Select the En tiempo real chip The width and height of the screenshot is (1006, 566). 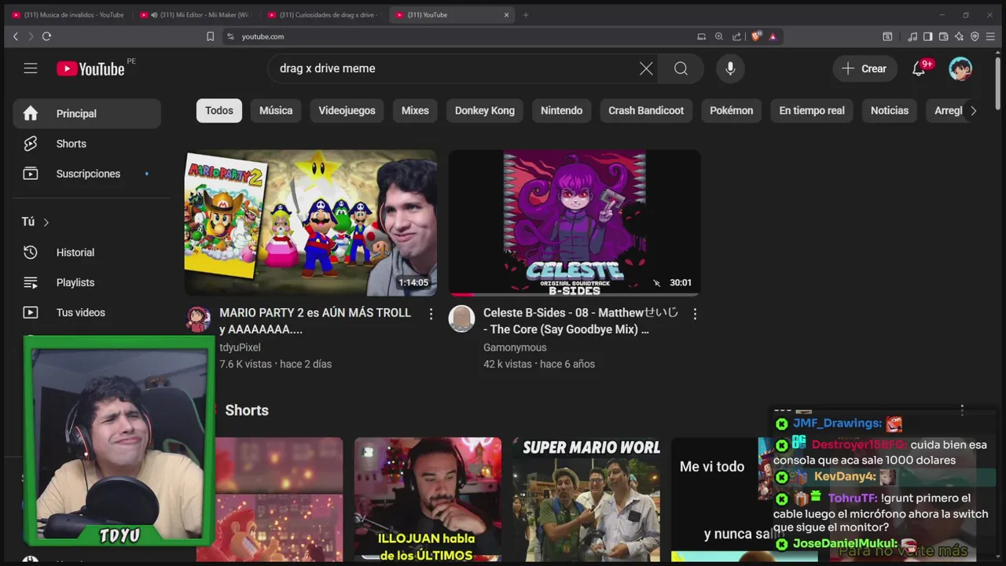click(812, 111)
